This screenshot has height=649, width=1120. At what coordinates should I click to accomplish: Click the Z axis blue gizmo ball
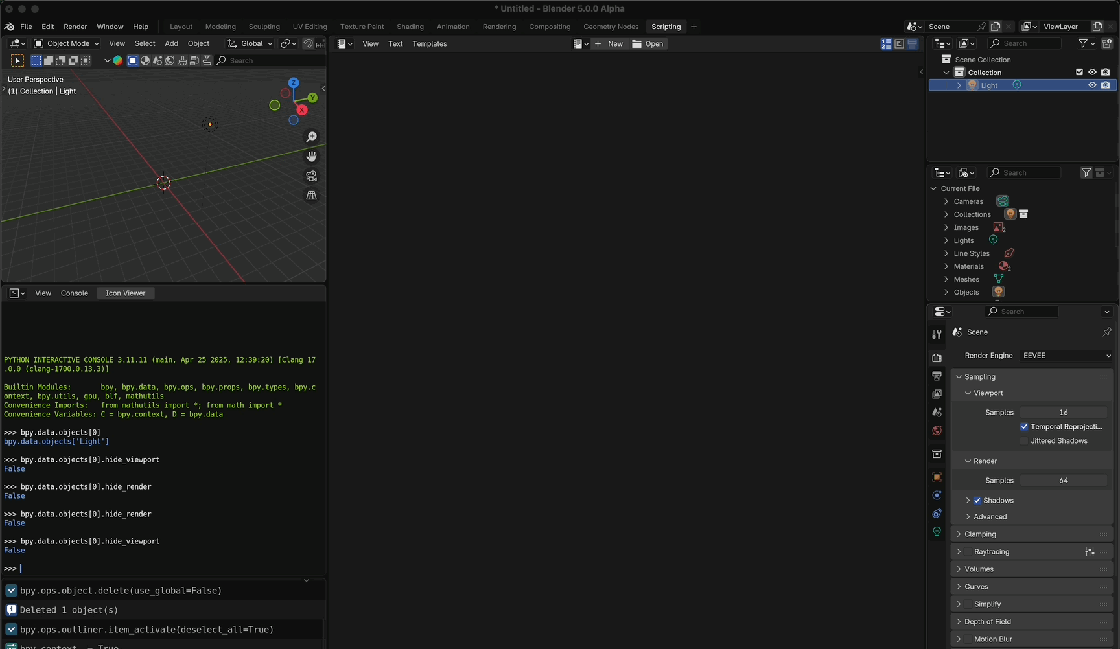pyautogui.click(x=294, y=83)
